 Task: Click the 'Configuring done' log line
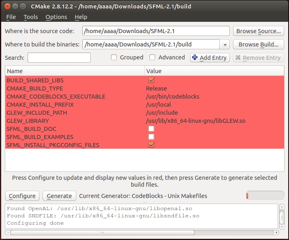tap(35, 223)
